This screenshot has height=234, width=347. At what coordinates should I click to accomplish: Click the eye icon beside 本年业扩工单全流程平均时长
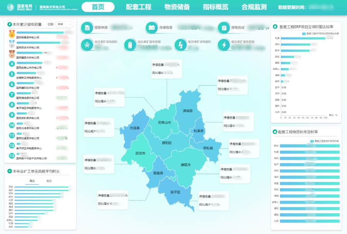coord(9,171)
